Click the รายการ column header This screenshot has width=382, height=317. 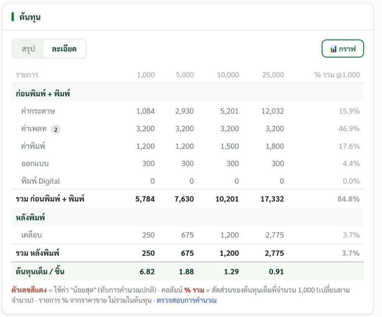[27, 75]
